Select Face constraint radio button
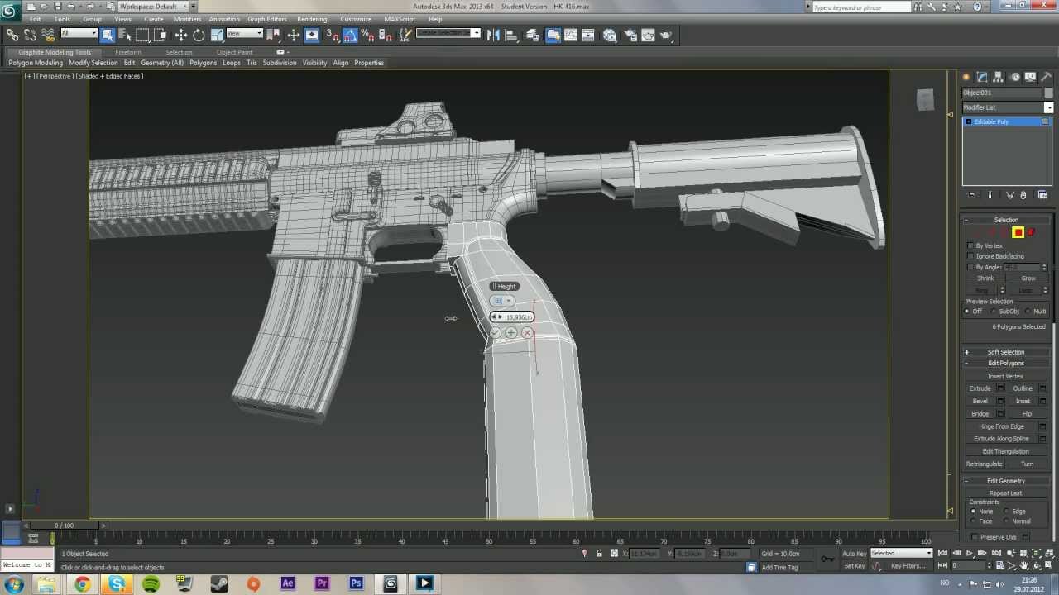The width and height of the screenshot is (1059, 595). [974, 521]
